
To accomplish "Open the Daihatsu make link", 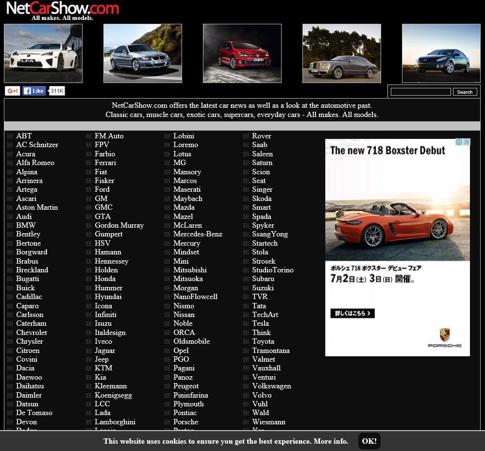I will point(30,386).
